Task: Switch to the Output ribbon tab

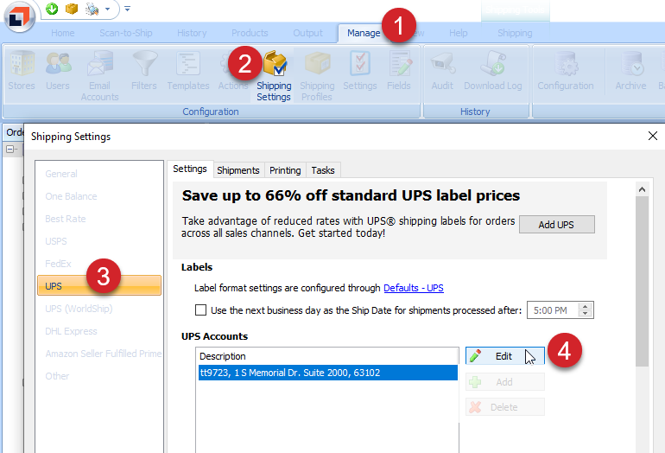Action: pyautogui.click(x=308, y=33)
